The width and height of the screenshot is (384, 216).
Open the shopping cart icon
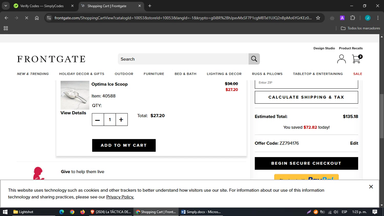[x=357, y=59]
